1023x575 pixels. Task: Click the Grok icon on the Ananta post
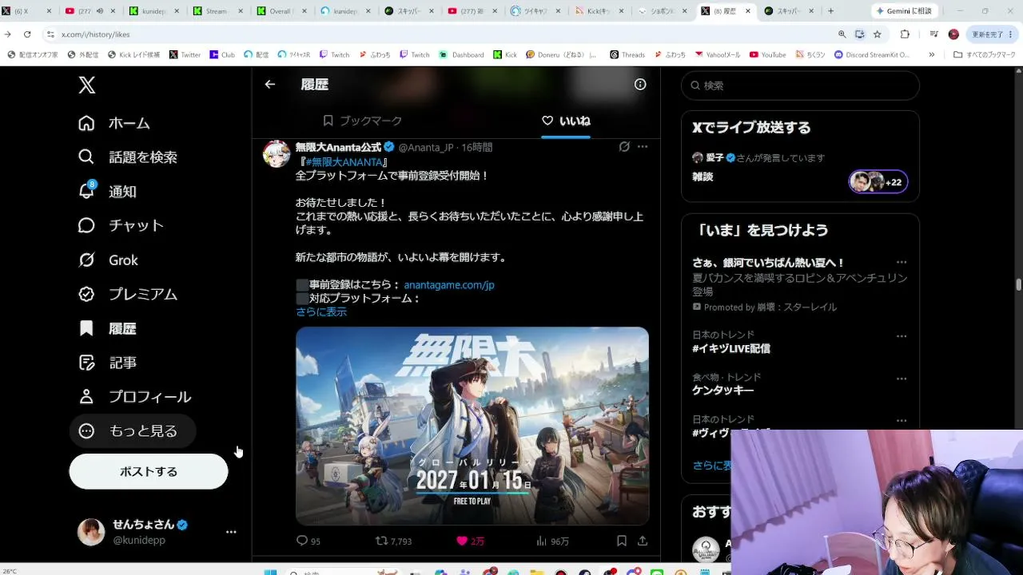tap(624, 147)
